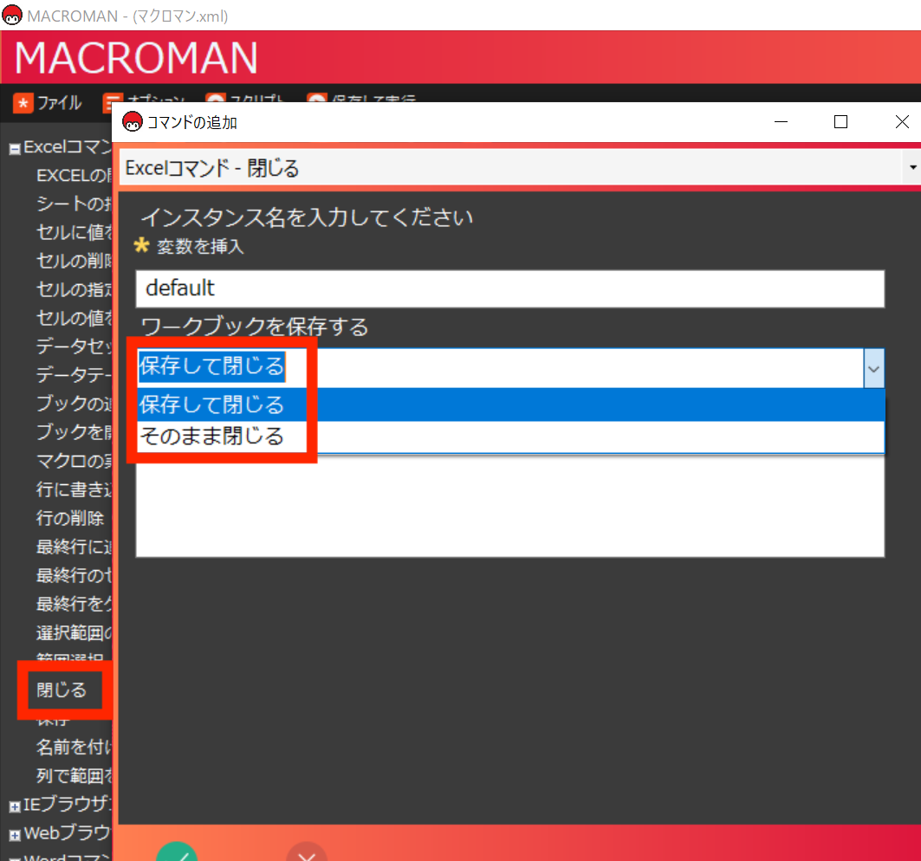Select the データテー tree item
This screenshot has width=921, height=861.
pos(74,374)
